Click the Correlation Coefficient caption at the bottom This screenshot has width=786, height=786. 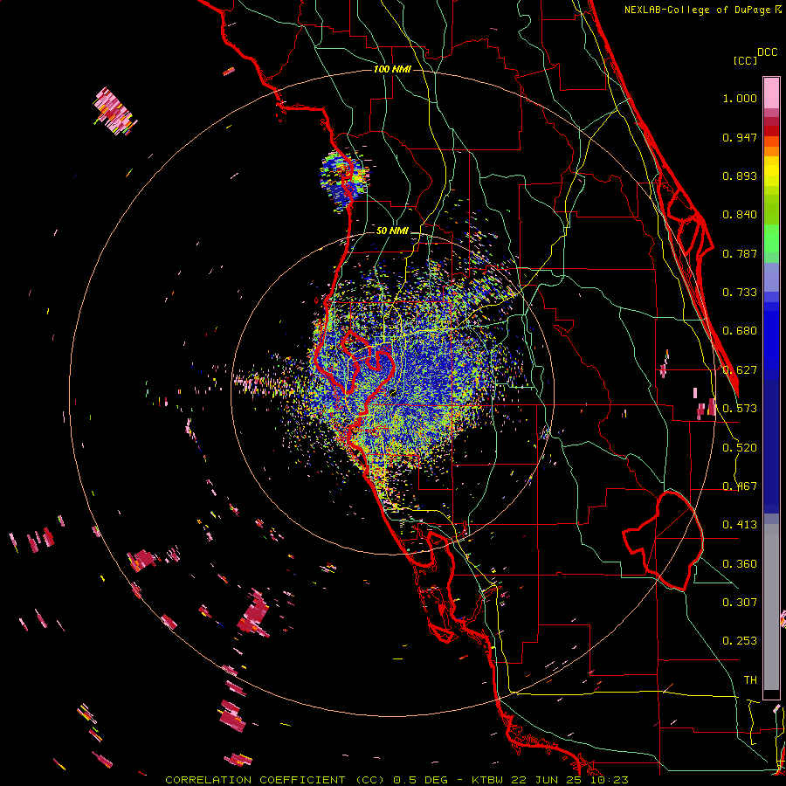[x=396, y=780]
